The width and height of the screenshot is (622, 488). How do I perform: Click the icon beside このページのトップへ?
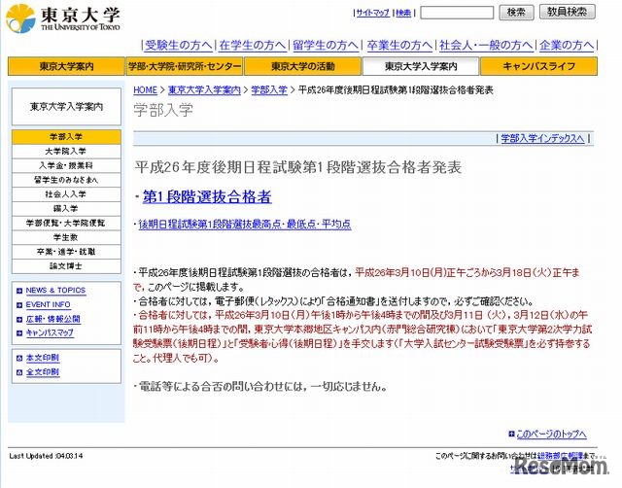[x=511, y=434]
